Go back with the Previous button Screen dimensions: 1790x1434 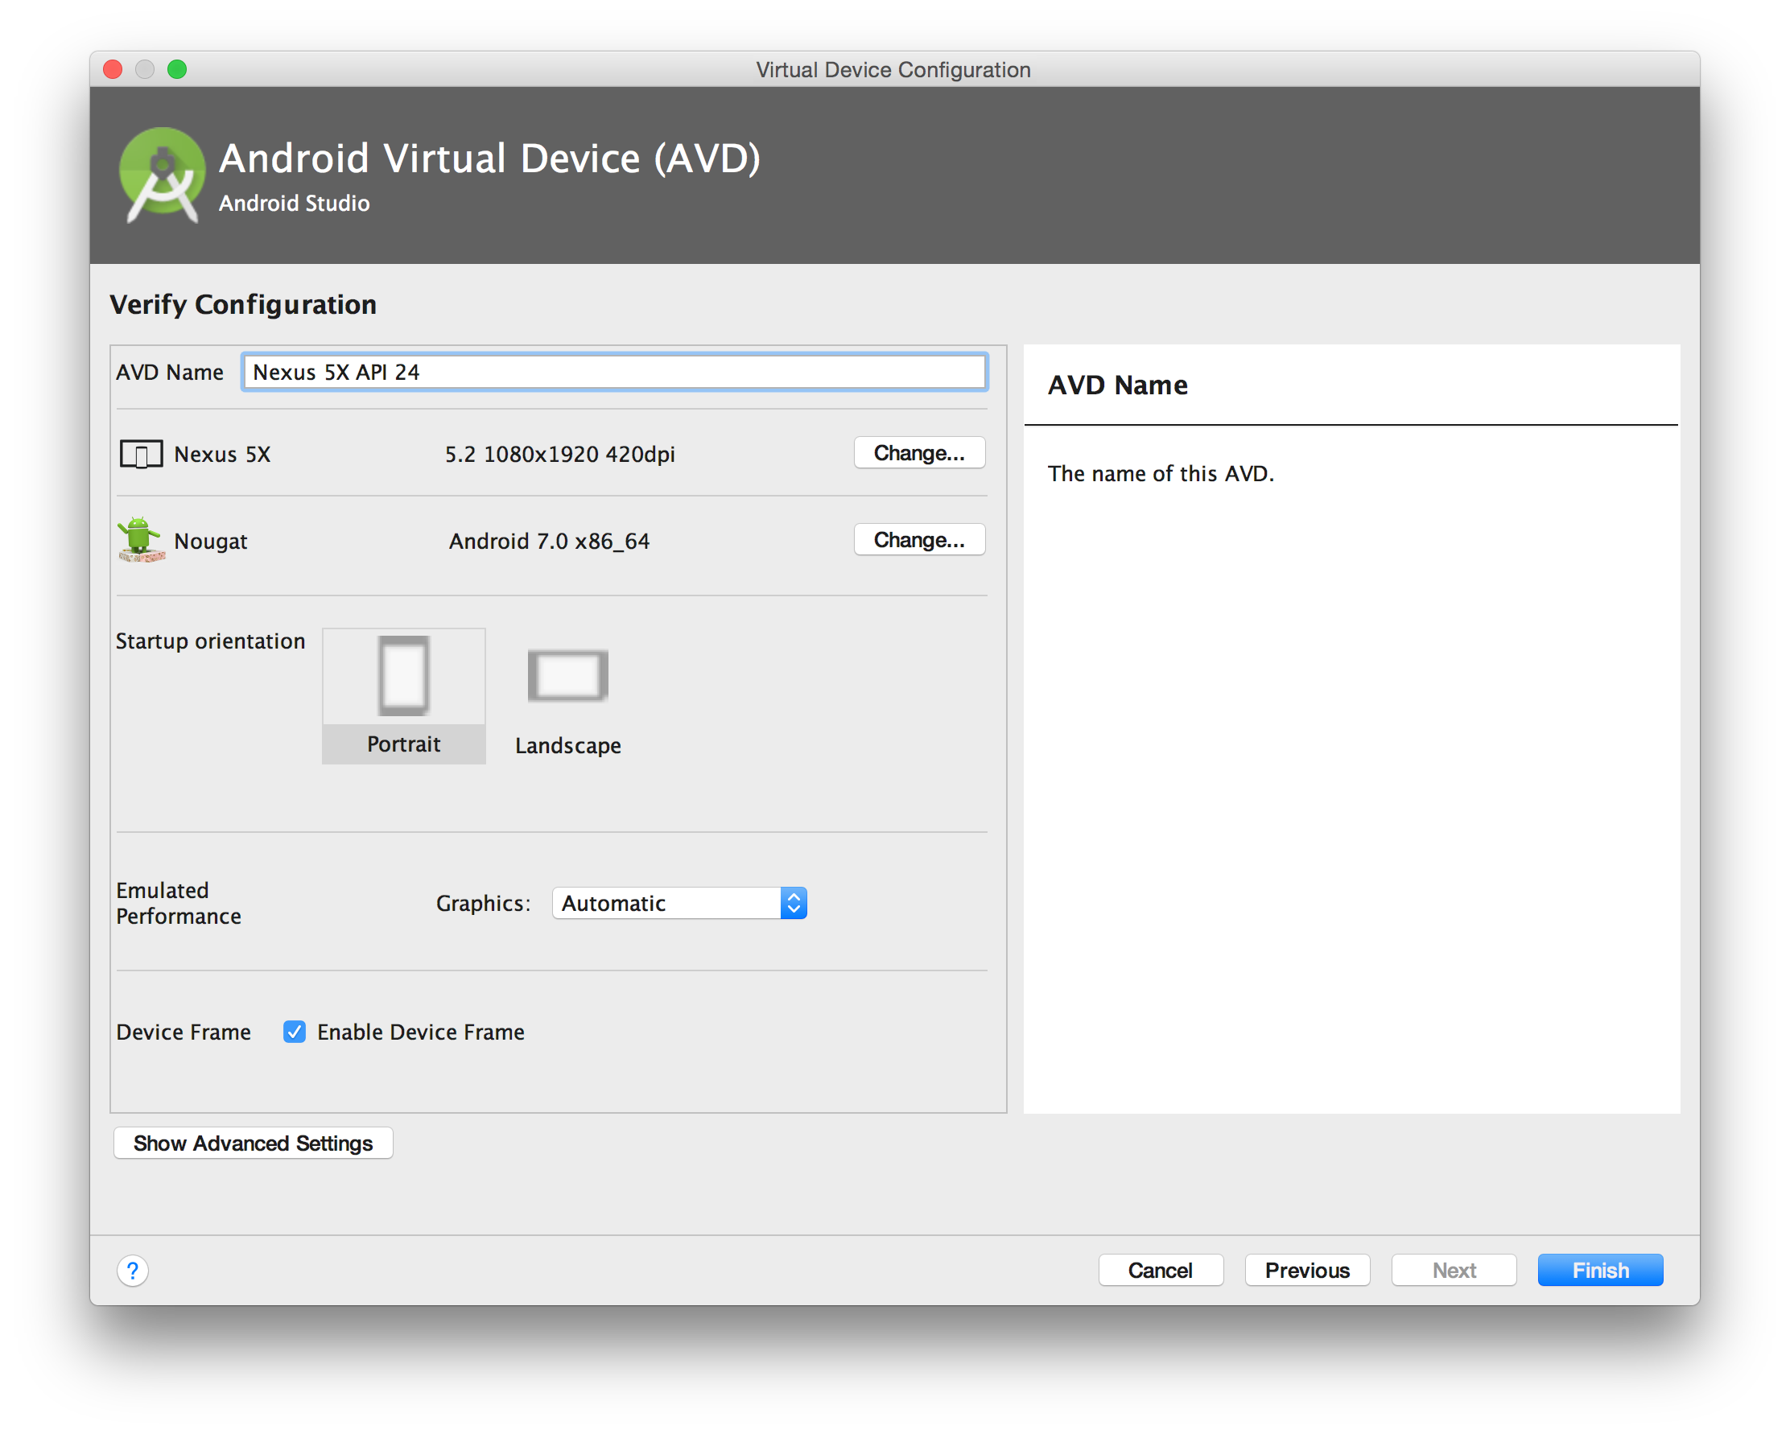[x=1308, y=1271]
